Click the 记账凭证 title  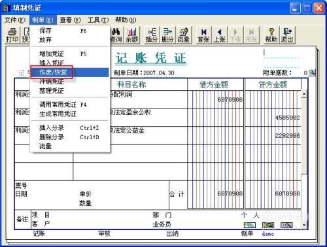click(x=150, y=58)
